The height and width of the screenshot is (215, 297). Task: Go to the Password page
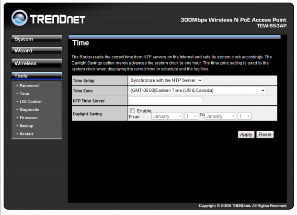pyautogui.click(x=29, y=86)
